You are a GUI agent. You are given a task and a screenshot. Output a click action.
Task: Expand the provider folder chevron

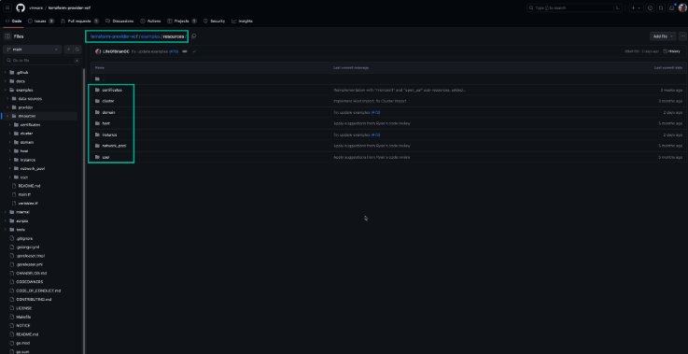click(x=7, y=107)
